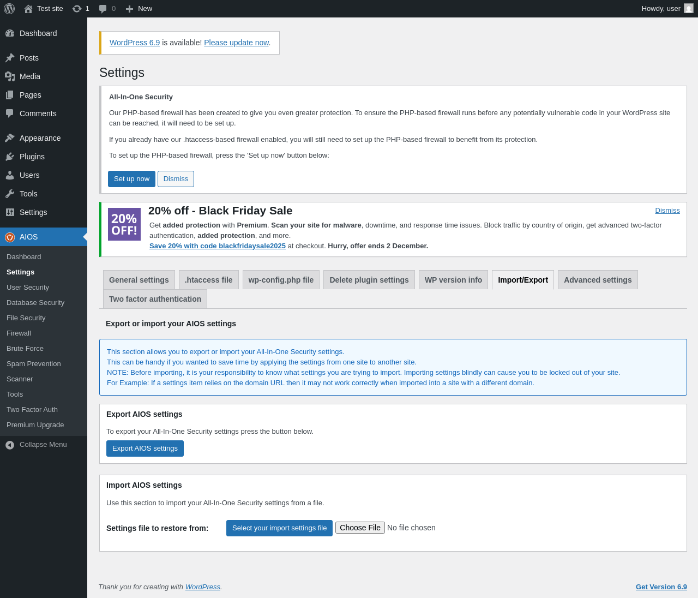Click the Choose File button
The height and width of the screenshot is (598, 698).
(360, 528)
